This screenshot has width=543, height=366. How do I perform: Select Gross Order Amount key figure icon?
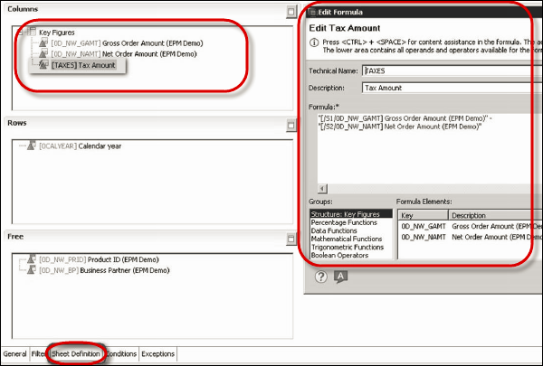click(43, 42)
